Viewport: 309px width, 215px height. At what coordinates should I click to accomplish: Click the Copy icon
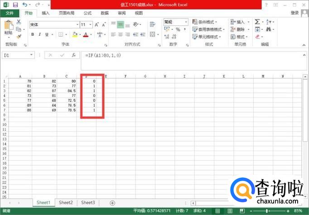19,29
